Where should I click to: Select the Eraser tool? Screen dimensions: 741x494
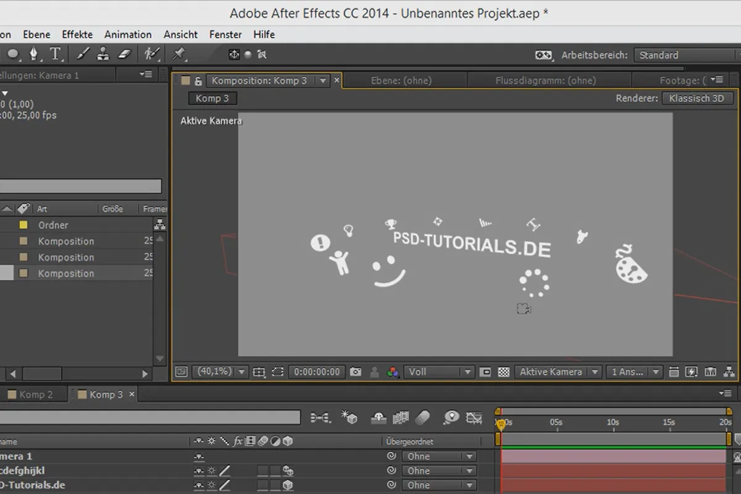coord(125,54)
